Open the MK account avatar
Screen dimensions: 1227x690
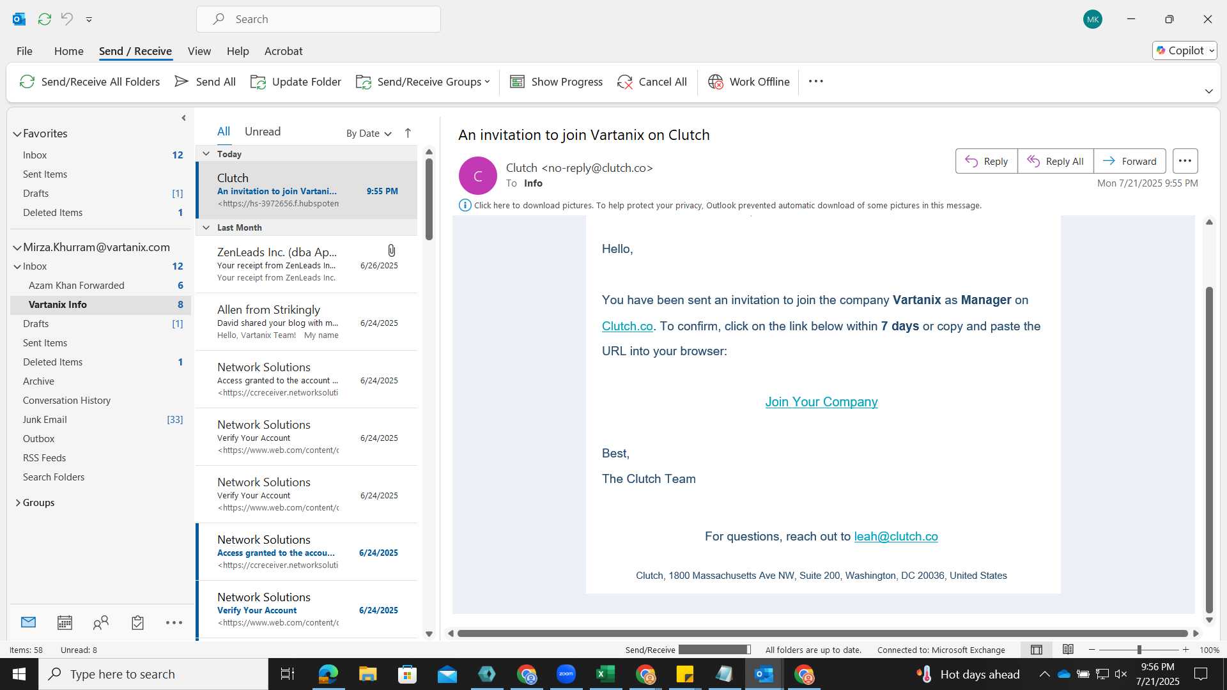1092,19
